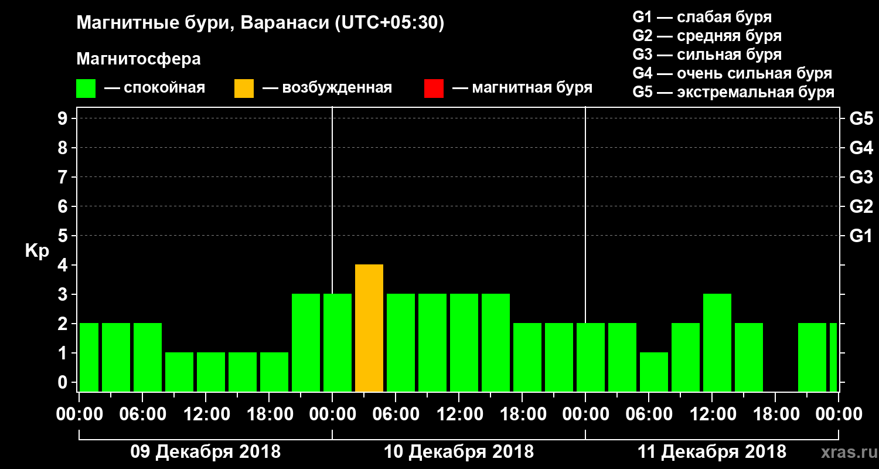The height and width of the screenshot is (469, 879).
Task: Click the red magnetic storm legend swatch
Action: point(434,89)
